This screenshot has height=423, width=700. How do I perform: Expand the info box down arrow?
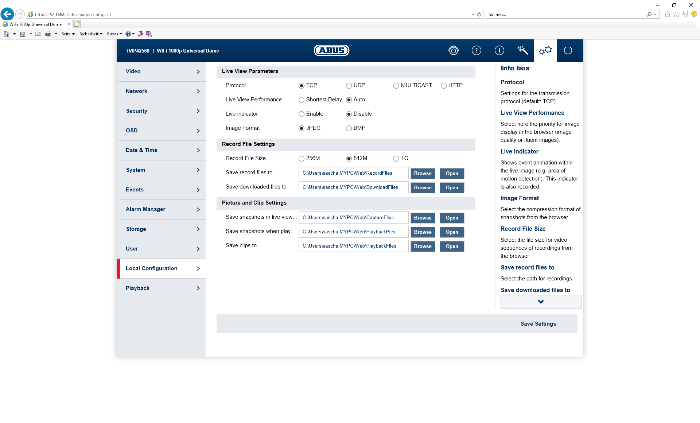tap(541, 302)
